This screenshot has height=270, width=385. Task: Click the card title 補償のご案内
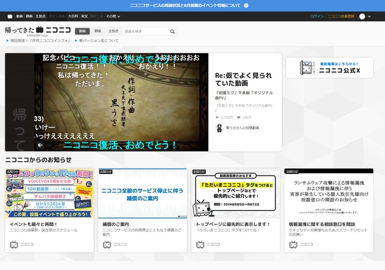pos(115,224)
